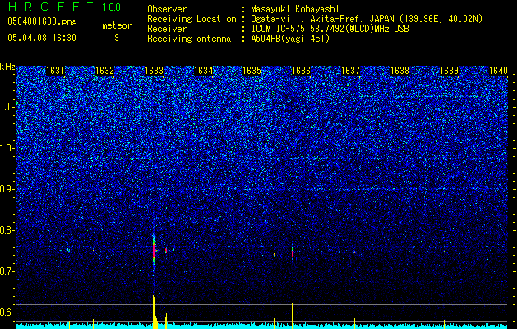
Task: Click the 1.1 frequency axis label
Action: point(7,107)
